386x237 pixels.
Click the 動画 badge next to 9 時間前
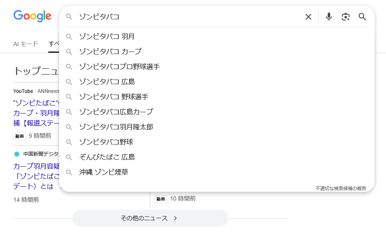coord(20,136)
